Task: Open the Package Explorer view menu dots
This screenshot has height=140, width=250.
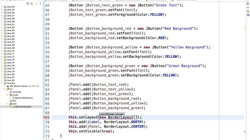Action: click(x=40, y=3)
